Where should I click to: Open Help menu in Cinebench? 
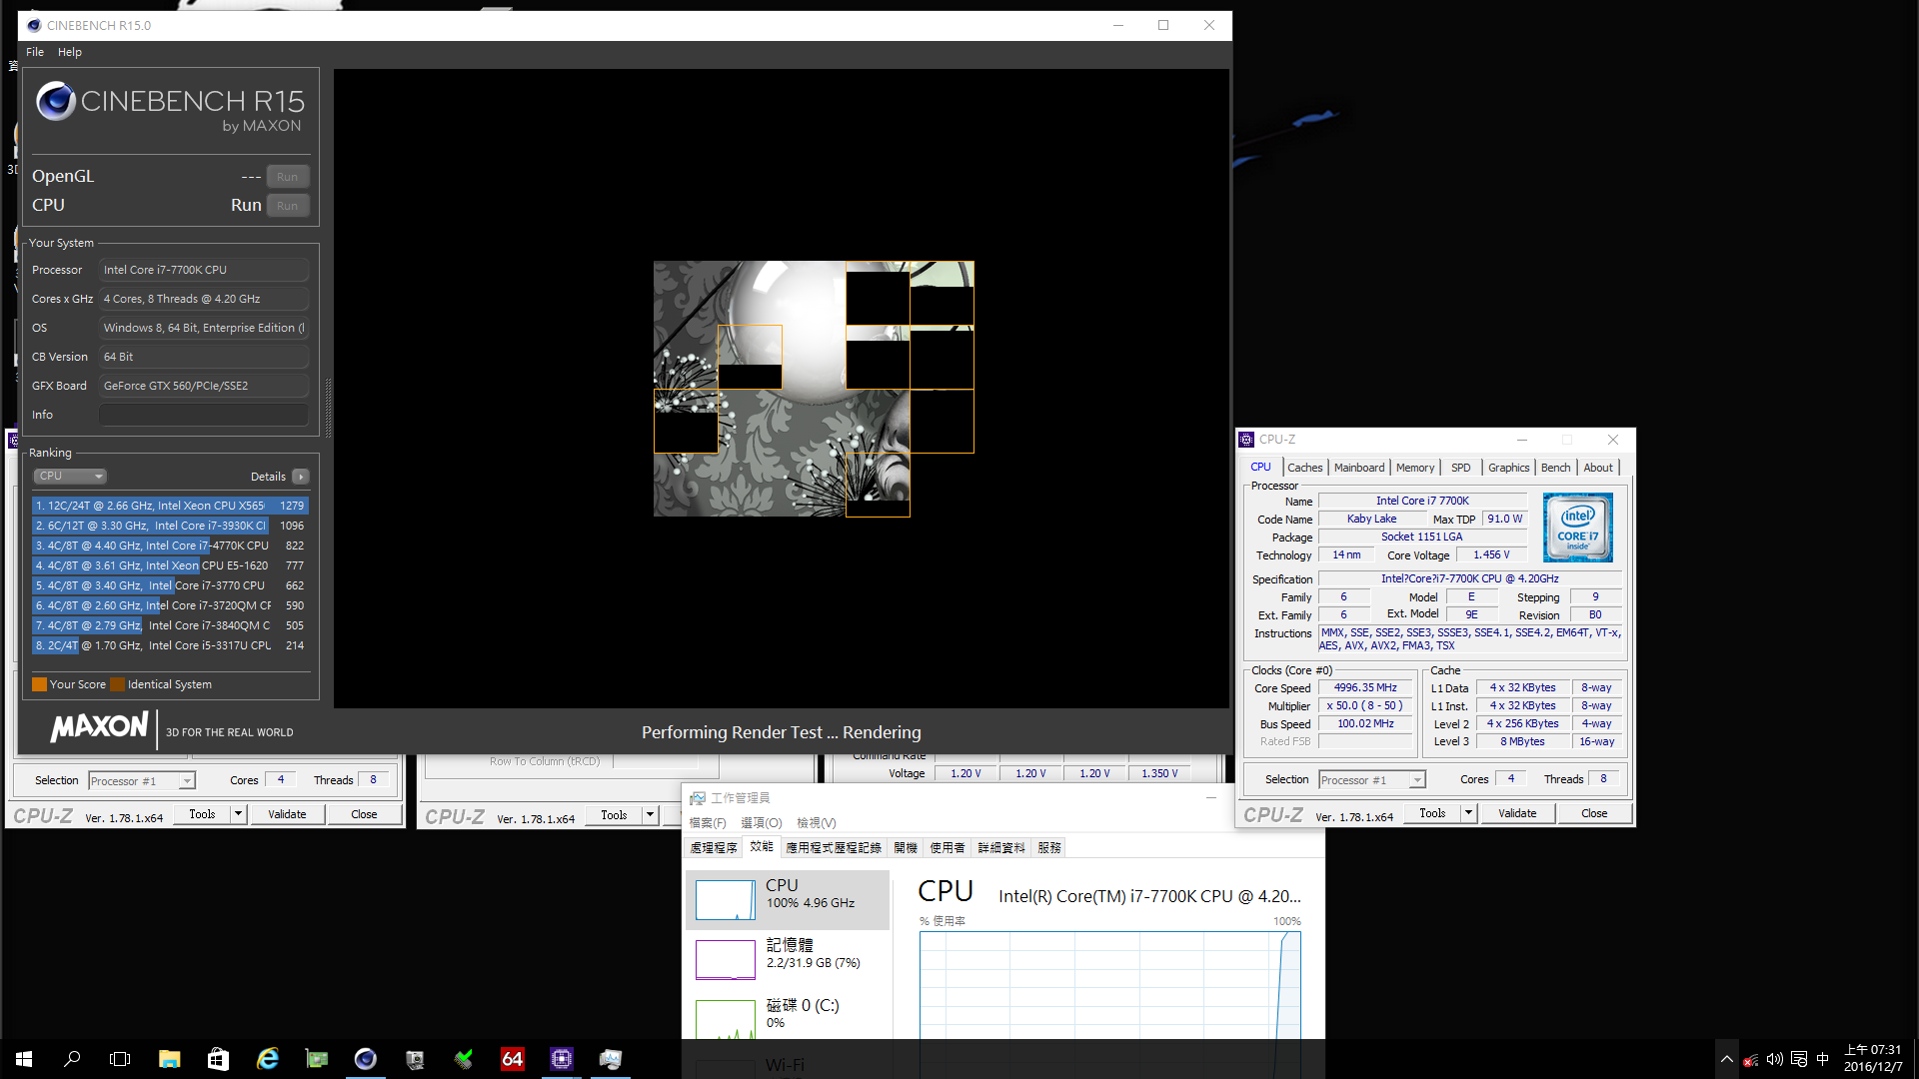70,52
